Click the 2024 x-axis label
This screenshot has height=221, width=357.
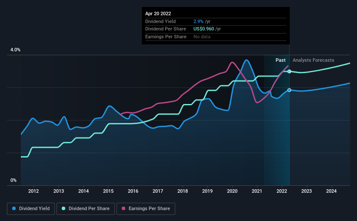coord(331,191)
